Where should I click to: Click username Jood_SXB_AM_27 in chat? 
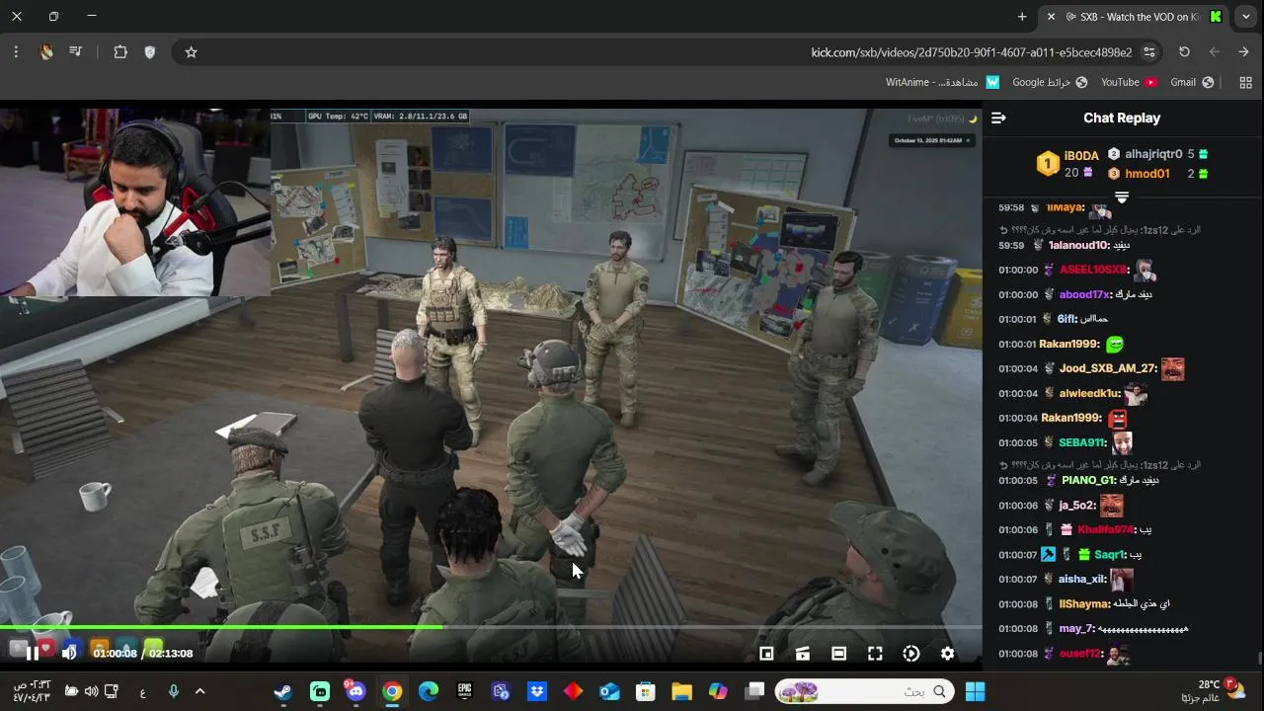[x=1107, y=368]
